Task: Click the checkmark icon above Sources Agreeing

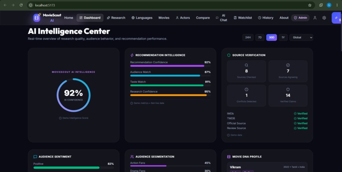Action: (x=288, y=65)
